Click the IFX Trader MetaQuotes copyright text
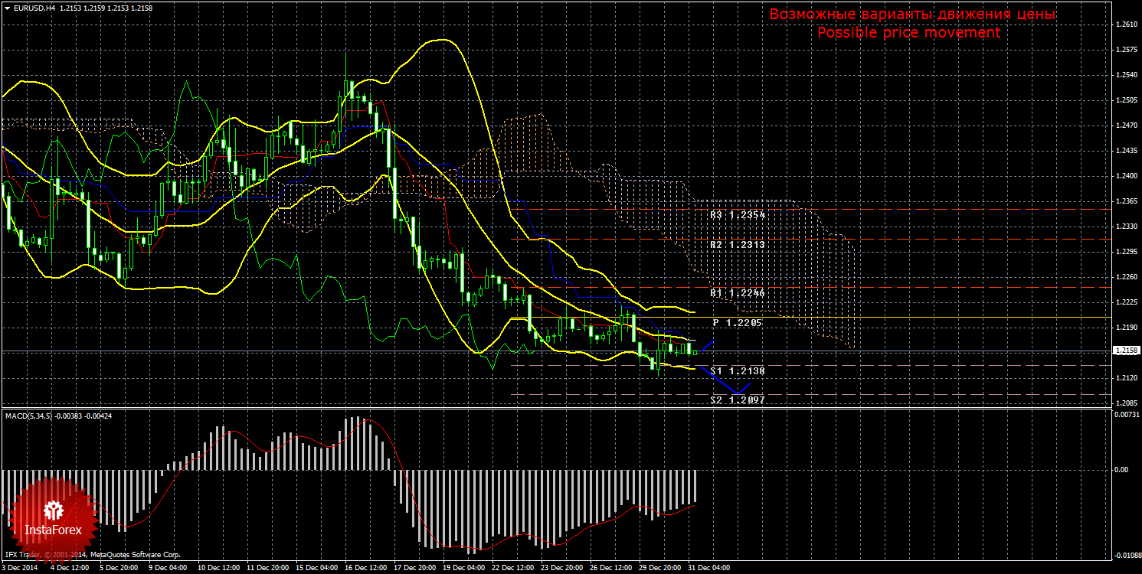The width and height of the screenshot is (1142, 574). [x=92, y=554]
